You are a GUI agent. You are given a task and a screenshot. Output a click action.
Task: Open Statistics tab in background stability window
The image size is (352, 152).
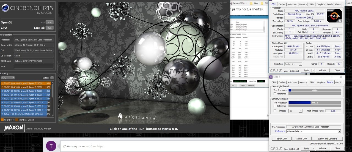(x=244, y=34)
